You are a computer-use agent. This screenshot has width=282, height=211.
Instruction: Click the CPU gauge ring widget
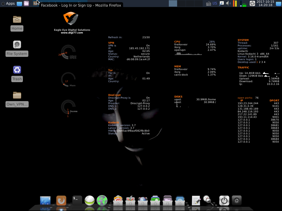pyautogui.click(x=68, y=52)
